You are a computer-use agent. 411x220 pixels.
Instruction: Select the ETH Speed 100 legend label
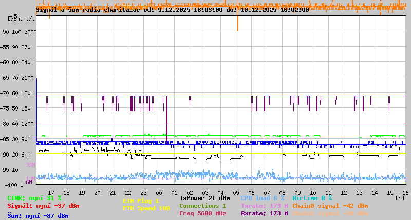pyautogui.click(x=146, y=208)
